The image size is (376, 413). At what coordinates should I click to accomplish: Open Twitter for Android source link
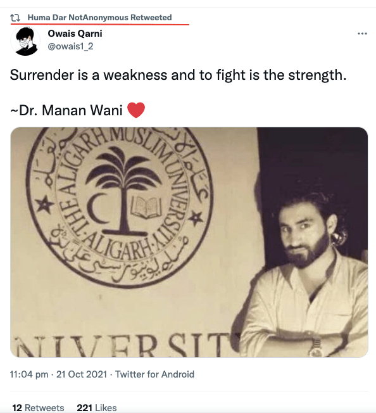tap(154, 374)
